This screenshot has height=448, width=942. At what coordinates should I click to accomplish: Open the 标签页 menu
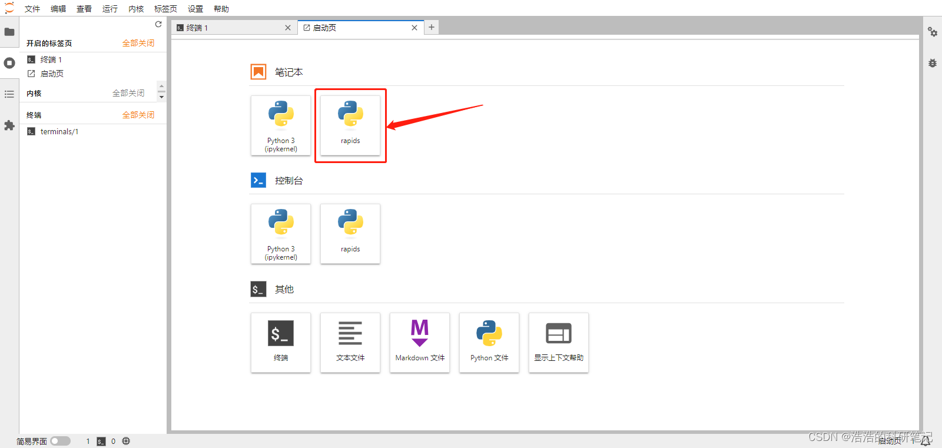click(x=165, y=9)
